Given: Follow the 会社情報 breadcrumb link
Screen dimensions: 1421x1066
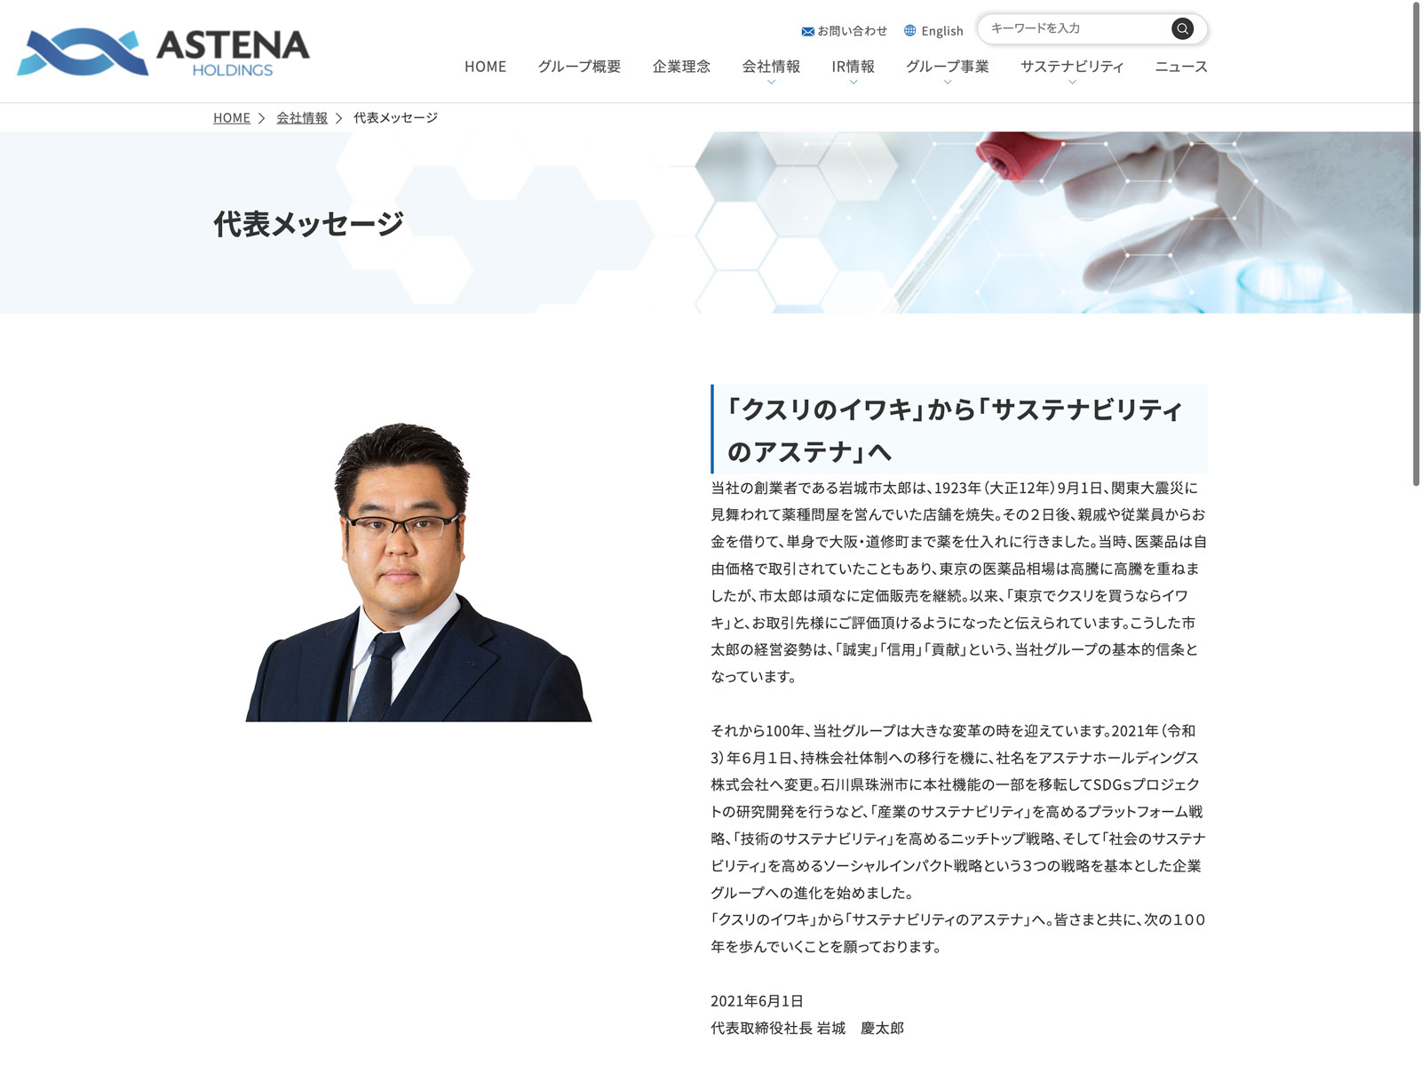Looking at the screenshot, I should point(302,117).
